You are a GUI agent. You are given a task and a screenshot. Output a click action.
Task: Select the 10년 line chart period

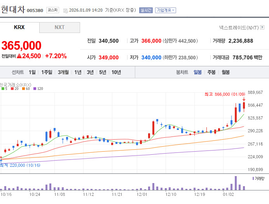[x=116, y=72]
